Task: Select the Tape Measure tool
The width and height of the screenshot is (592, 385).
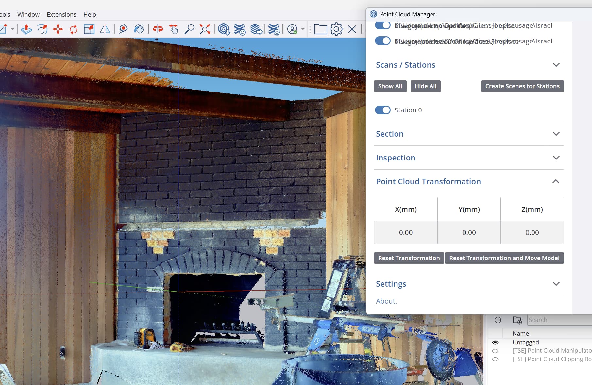Action: (123, 29)
